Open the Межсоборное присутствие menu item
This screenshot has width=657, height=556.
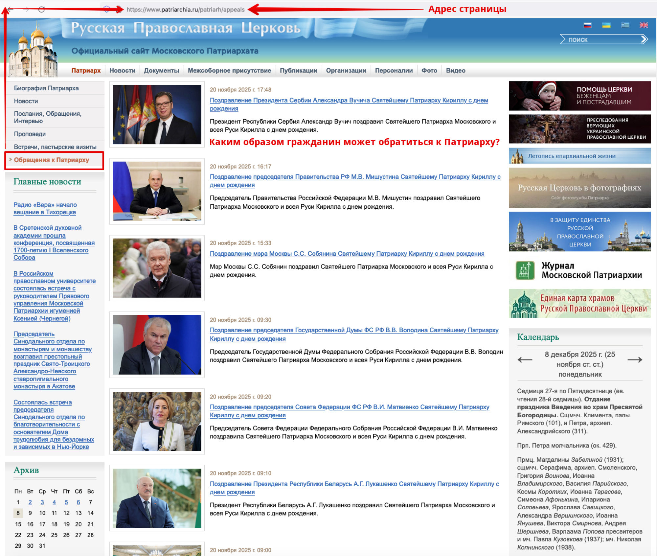tap(229, 70)
